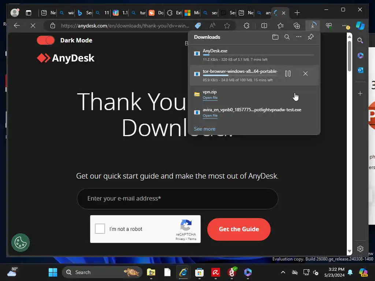The height and width of the screenshot is (281, 375).
Task: Open the cookie settings icon
Action: tap(21, 243)
